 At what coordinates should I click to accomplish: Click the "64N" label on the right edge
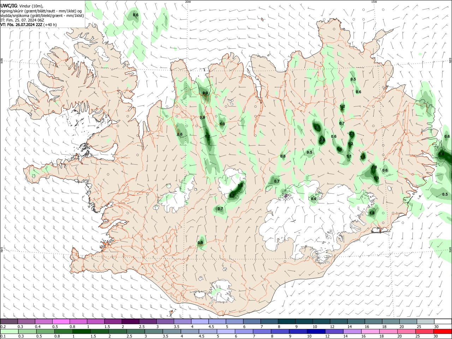coord(450,249)
